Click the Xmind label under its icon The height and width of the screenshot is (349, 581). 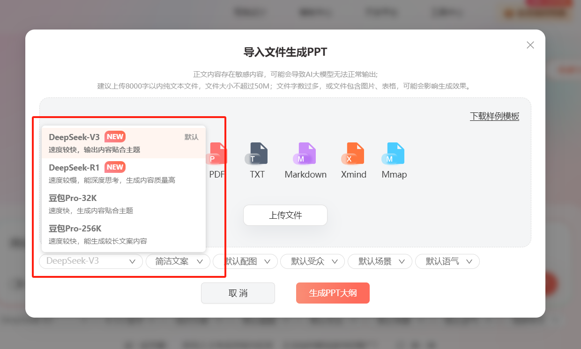click(354, 174)
